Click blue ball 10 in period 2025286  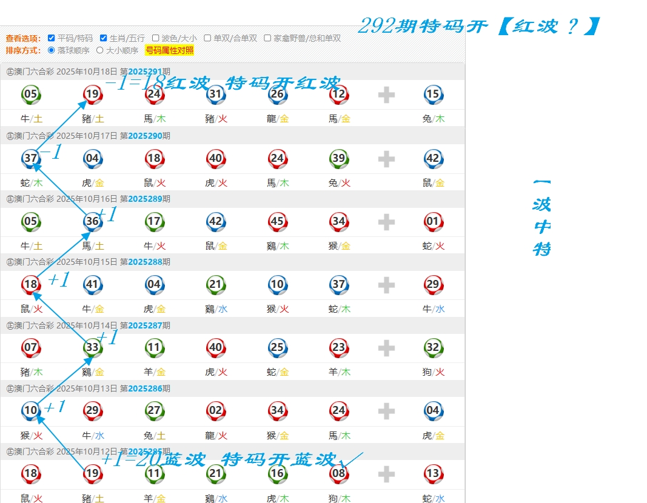30,411
